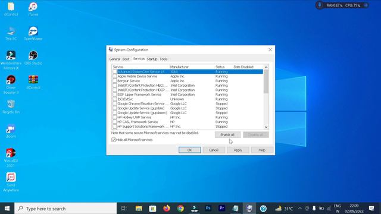Click the ENG IN language indicator
This screenshot has height=214, width=381.
(338, 209)
